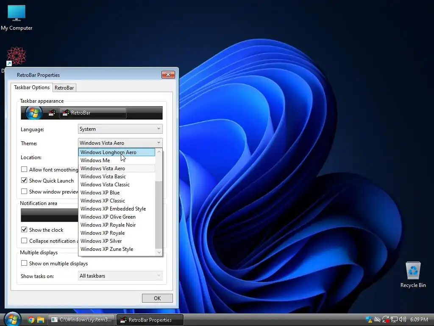This screenshot has height=326, width=434.
Task: Switch to the RetroBar tab
Action: (x=64, y=87)
